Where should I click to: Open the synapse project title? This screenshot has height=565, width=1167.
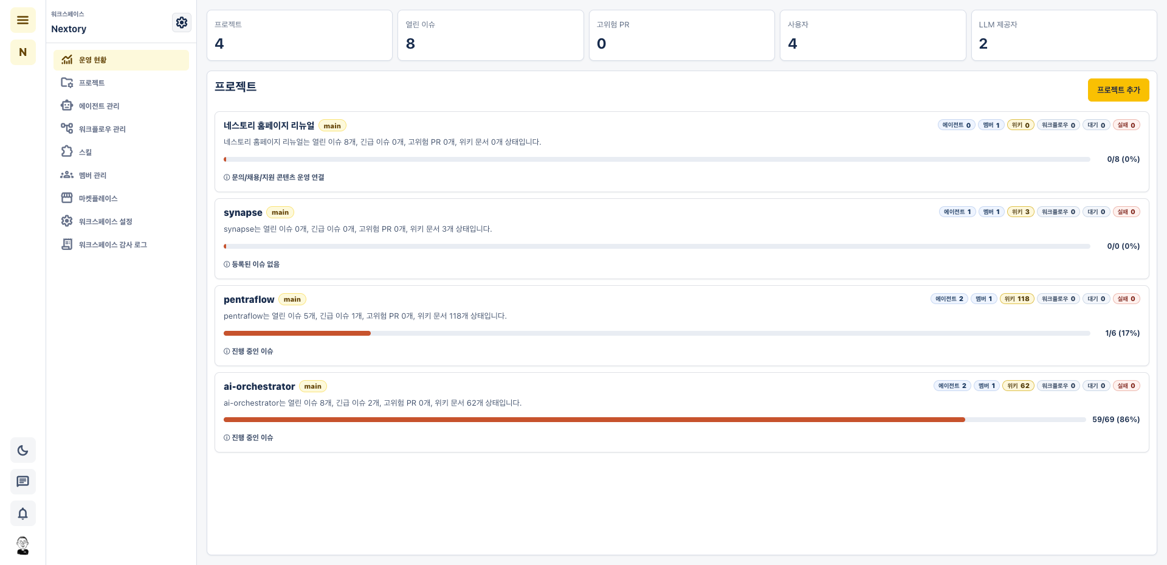point(243,212)
